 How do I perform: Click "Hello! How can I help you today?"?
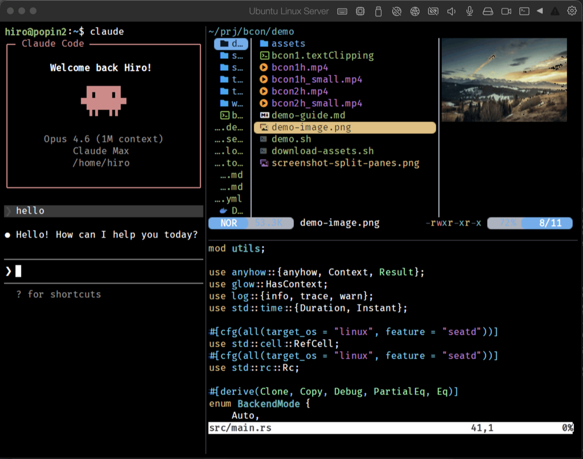click(107, 235)
